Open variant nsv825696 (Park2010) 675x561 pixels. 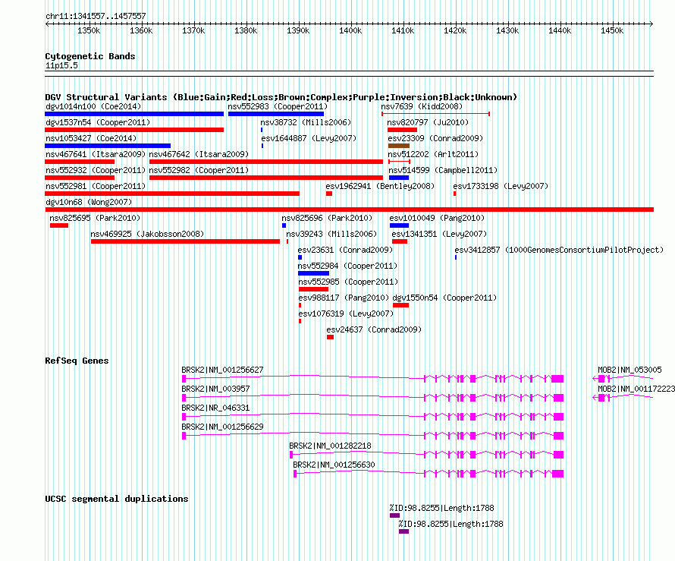tap(327, 218)
